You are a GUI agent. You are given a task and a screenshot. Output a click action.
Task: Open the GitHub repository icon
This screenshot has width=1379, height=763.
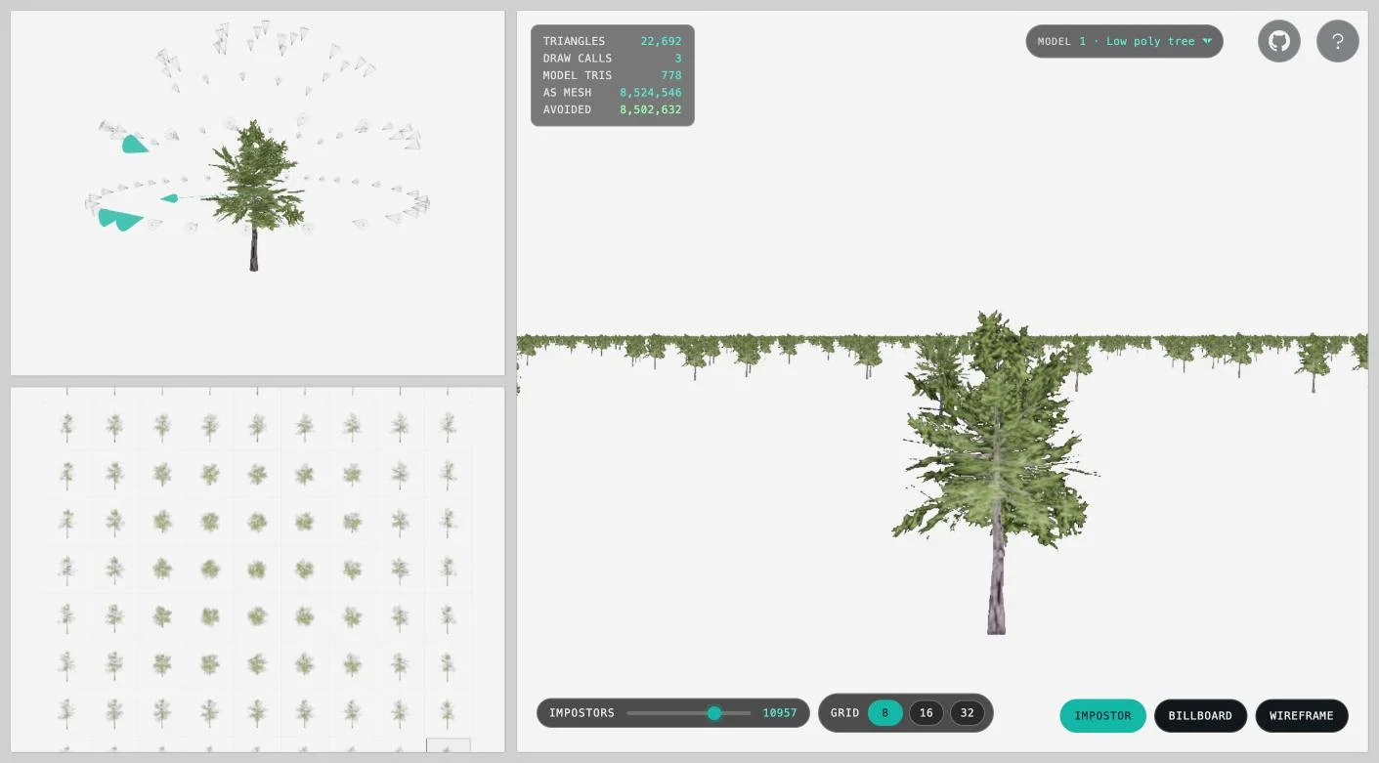click(1278, 41)
